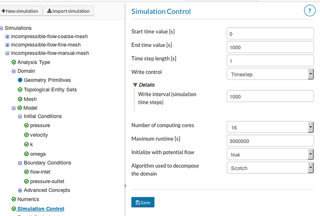
Task: Click the pressure-outlet green checkmark icon
Action: coord(26,181)
